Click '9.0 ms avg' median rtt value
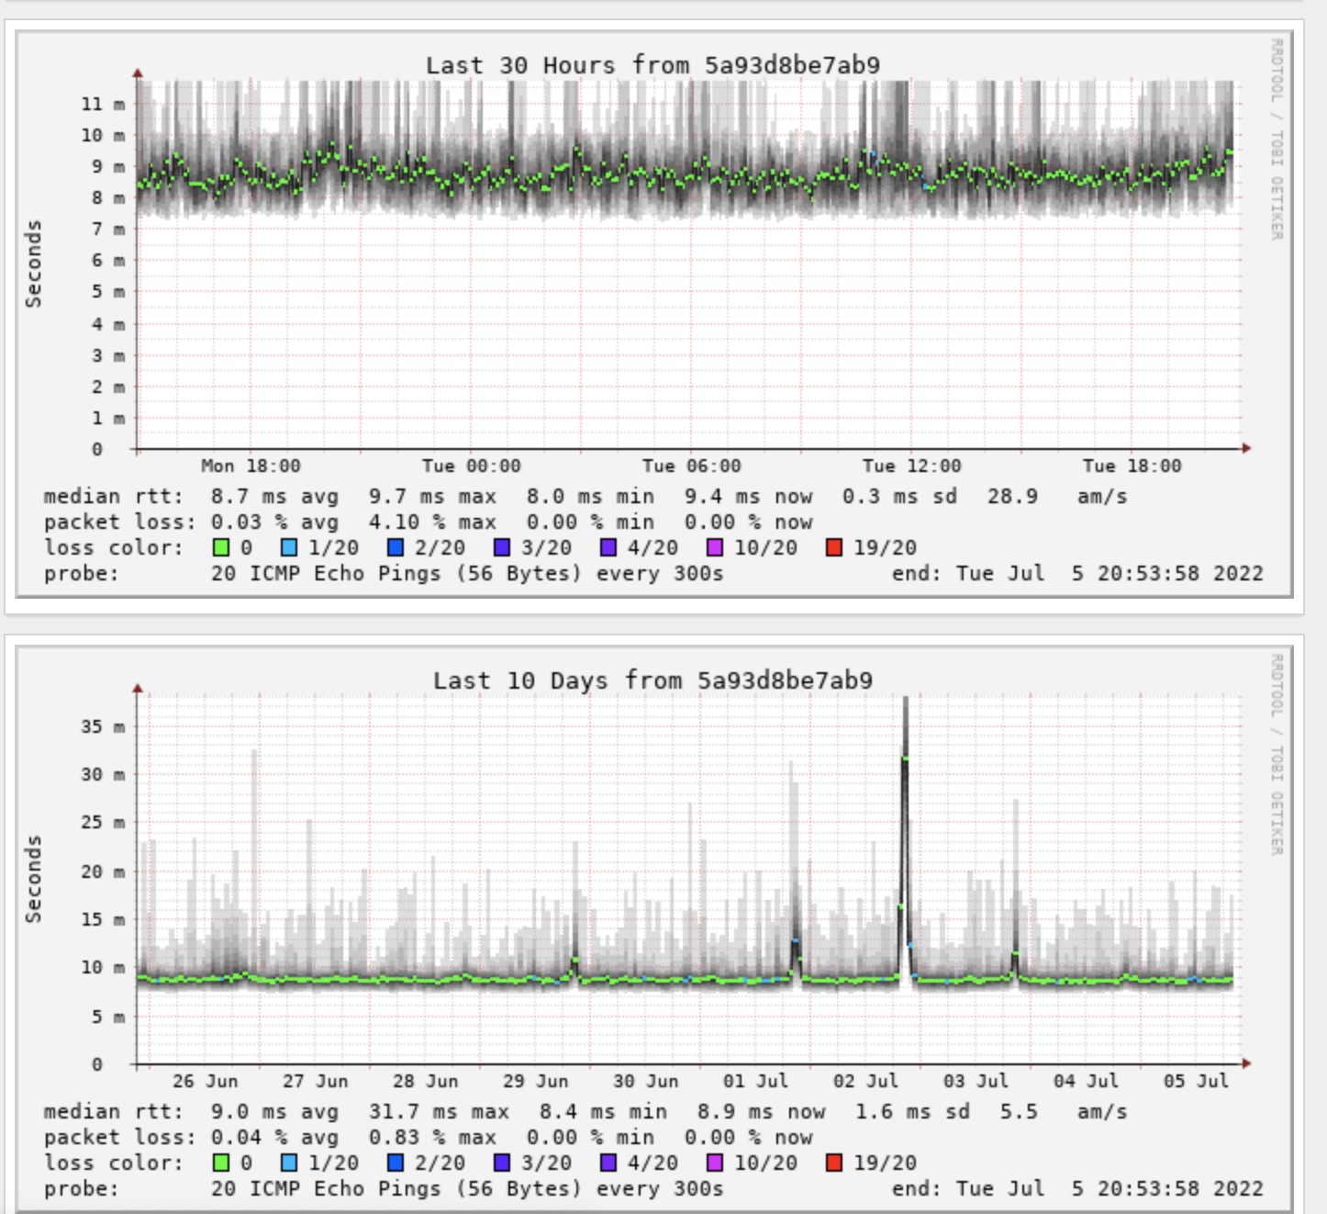 (274, 1112)
